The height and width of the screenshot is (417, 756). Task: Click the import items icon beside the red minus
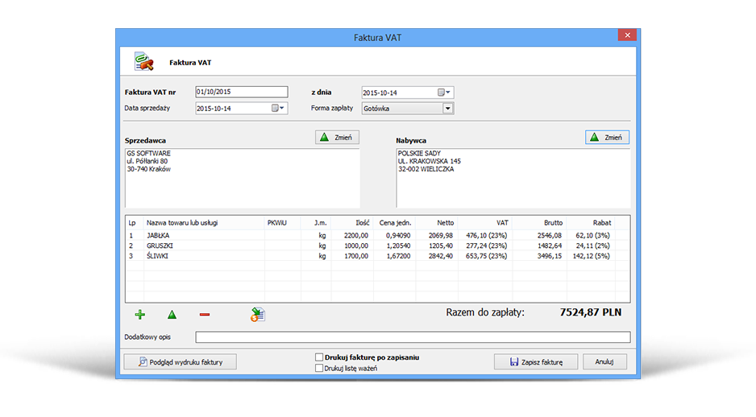[x=257, y=315]
